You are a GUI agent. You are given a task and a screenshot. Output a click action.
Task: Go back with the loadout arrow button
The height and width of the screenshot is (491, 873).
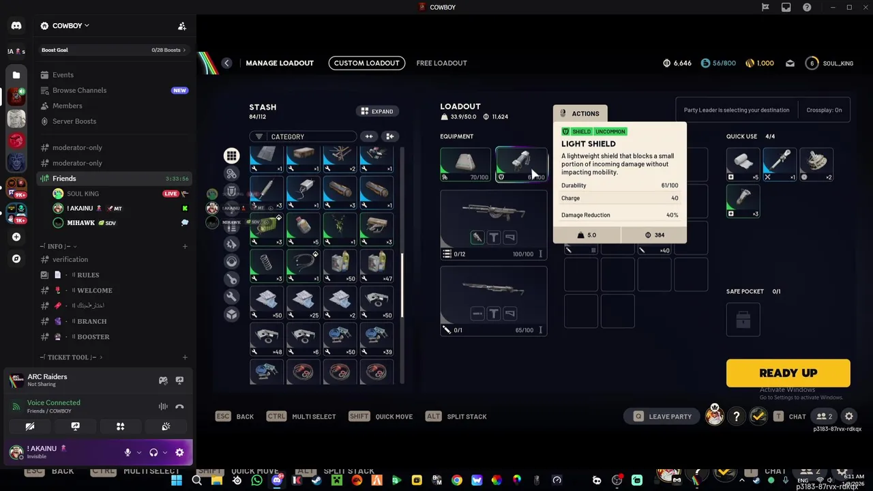pyautogui.click(x=226, y=63)
